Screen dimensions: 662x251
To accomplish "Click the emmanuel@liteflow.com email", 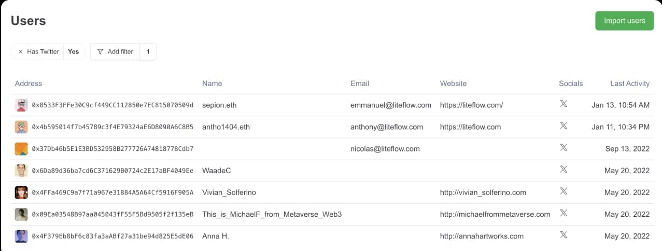I will click(x=391, y=105).
